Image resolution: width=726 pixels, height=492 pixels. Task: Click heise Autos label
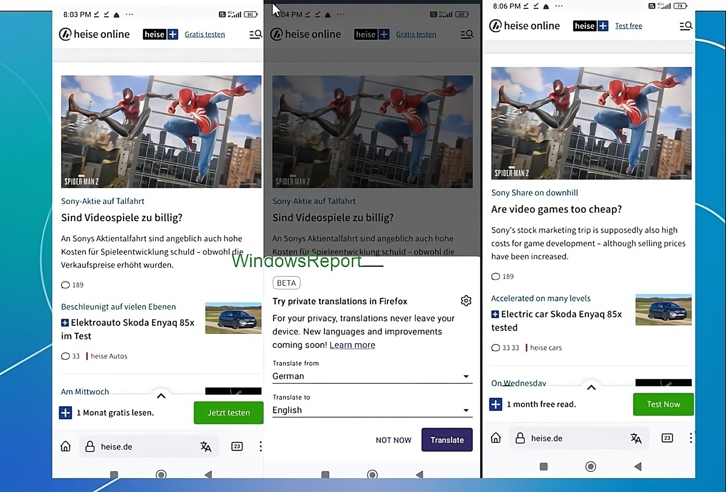click(x=109, y=356)
